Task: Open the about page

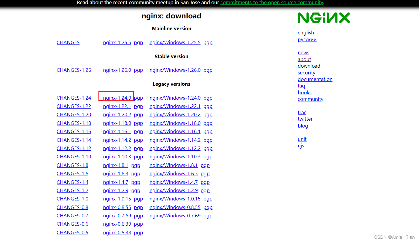Action: coord(304,59)
